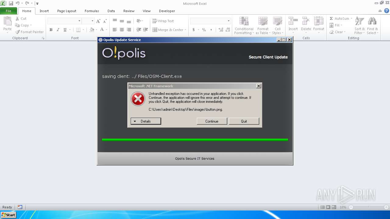Toggle Underline formatting
The width and height of the screenshot is (390, 219).
click(x=65, y=30)
